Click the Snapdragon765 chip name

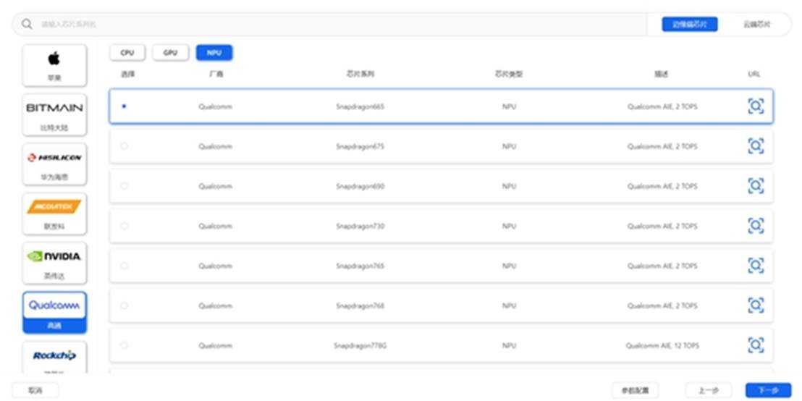coord(360,266)
